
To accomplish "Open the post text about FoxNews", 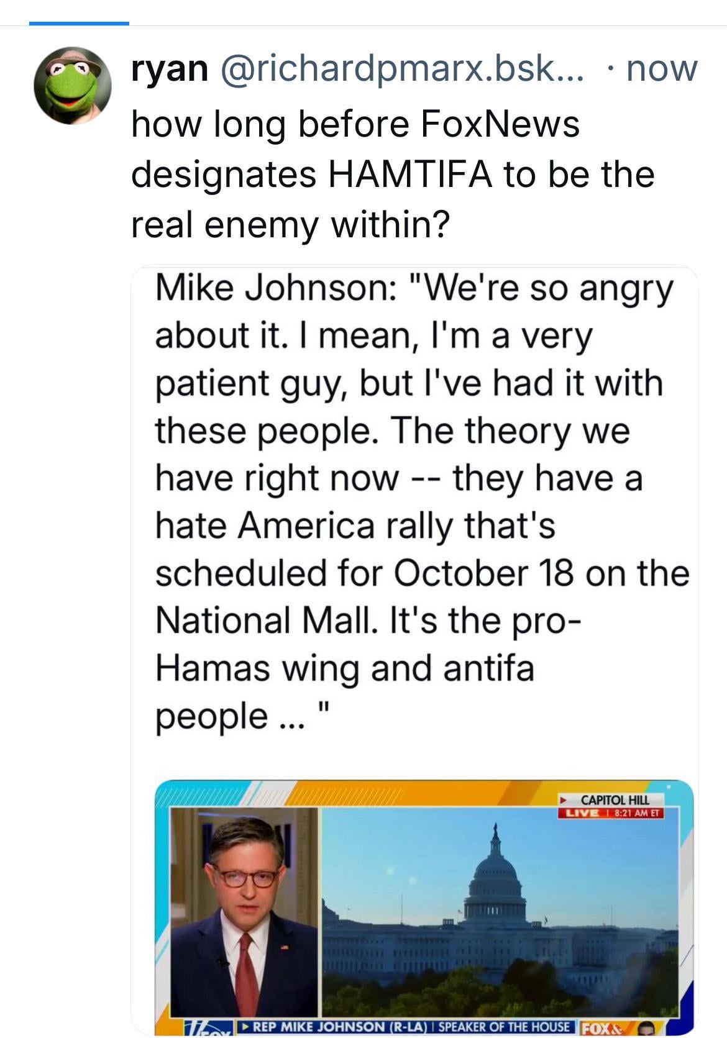I will [x=393, y=174].
